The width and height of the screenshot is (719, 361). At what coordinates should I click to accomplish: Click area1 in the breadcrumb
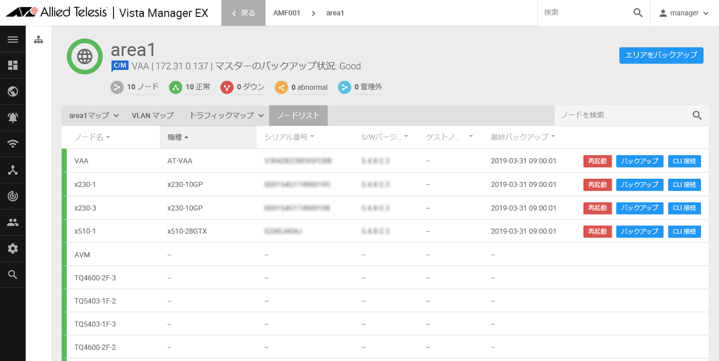tap(335, 13)
